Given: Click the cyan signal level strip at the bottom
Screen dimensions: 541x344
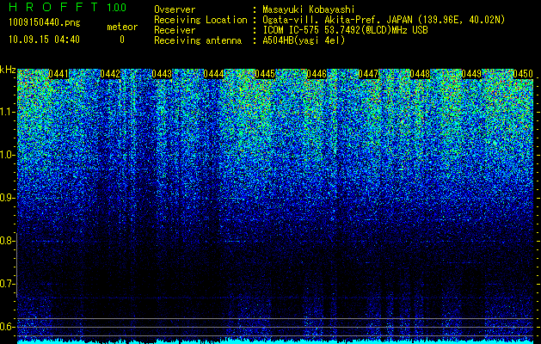Looking at the screenshot, I should 275,341.
